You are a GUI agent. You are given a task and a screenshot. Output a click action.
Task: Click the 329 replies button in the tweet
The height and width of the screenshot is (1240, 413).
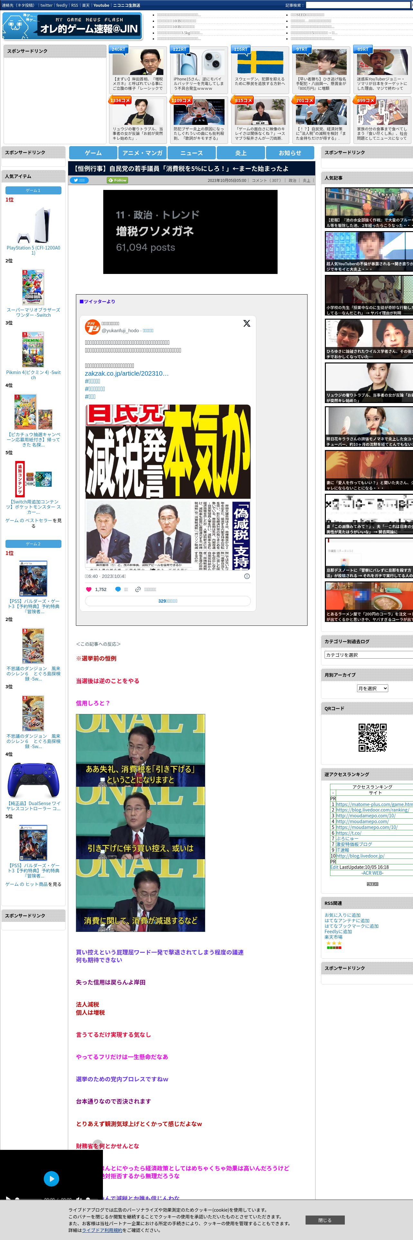tap(168, 601)
